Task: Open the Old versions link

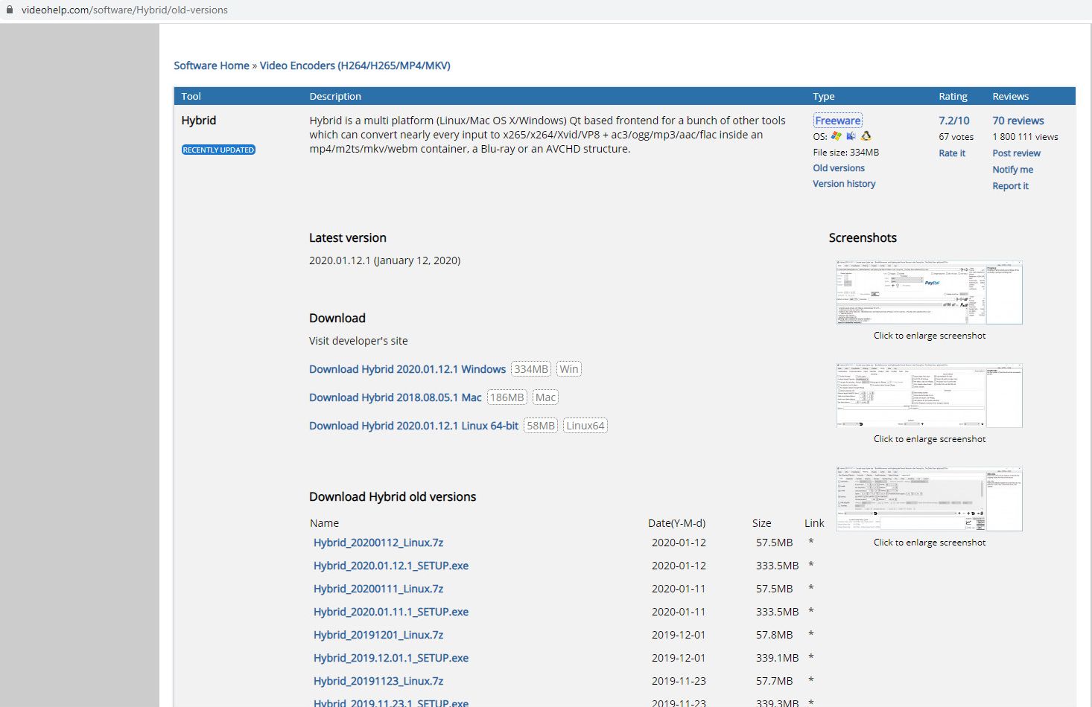Action: [839, 168]
